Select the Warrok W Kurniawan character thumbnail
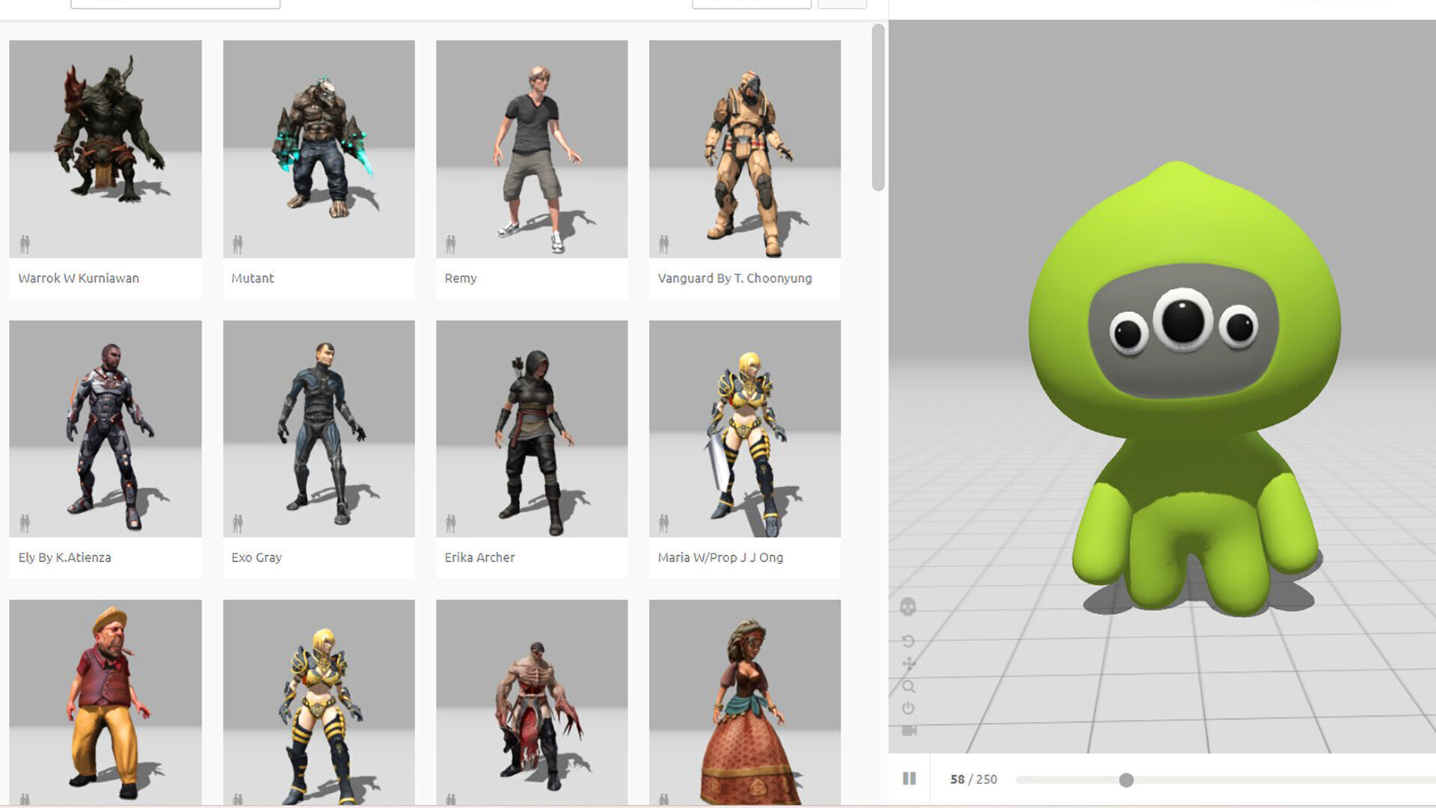The width and height of the screenshot is (1436, 808). tap(105, 149)
